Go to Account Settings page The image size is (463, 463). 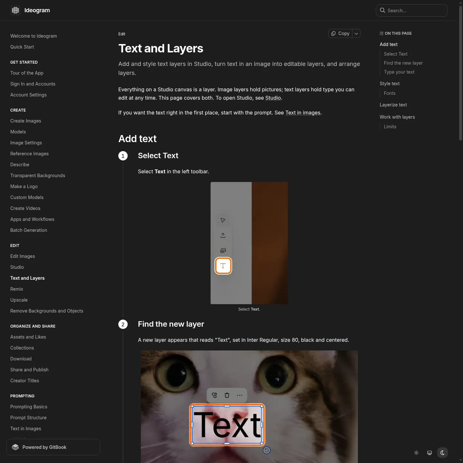[28, 95]
